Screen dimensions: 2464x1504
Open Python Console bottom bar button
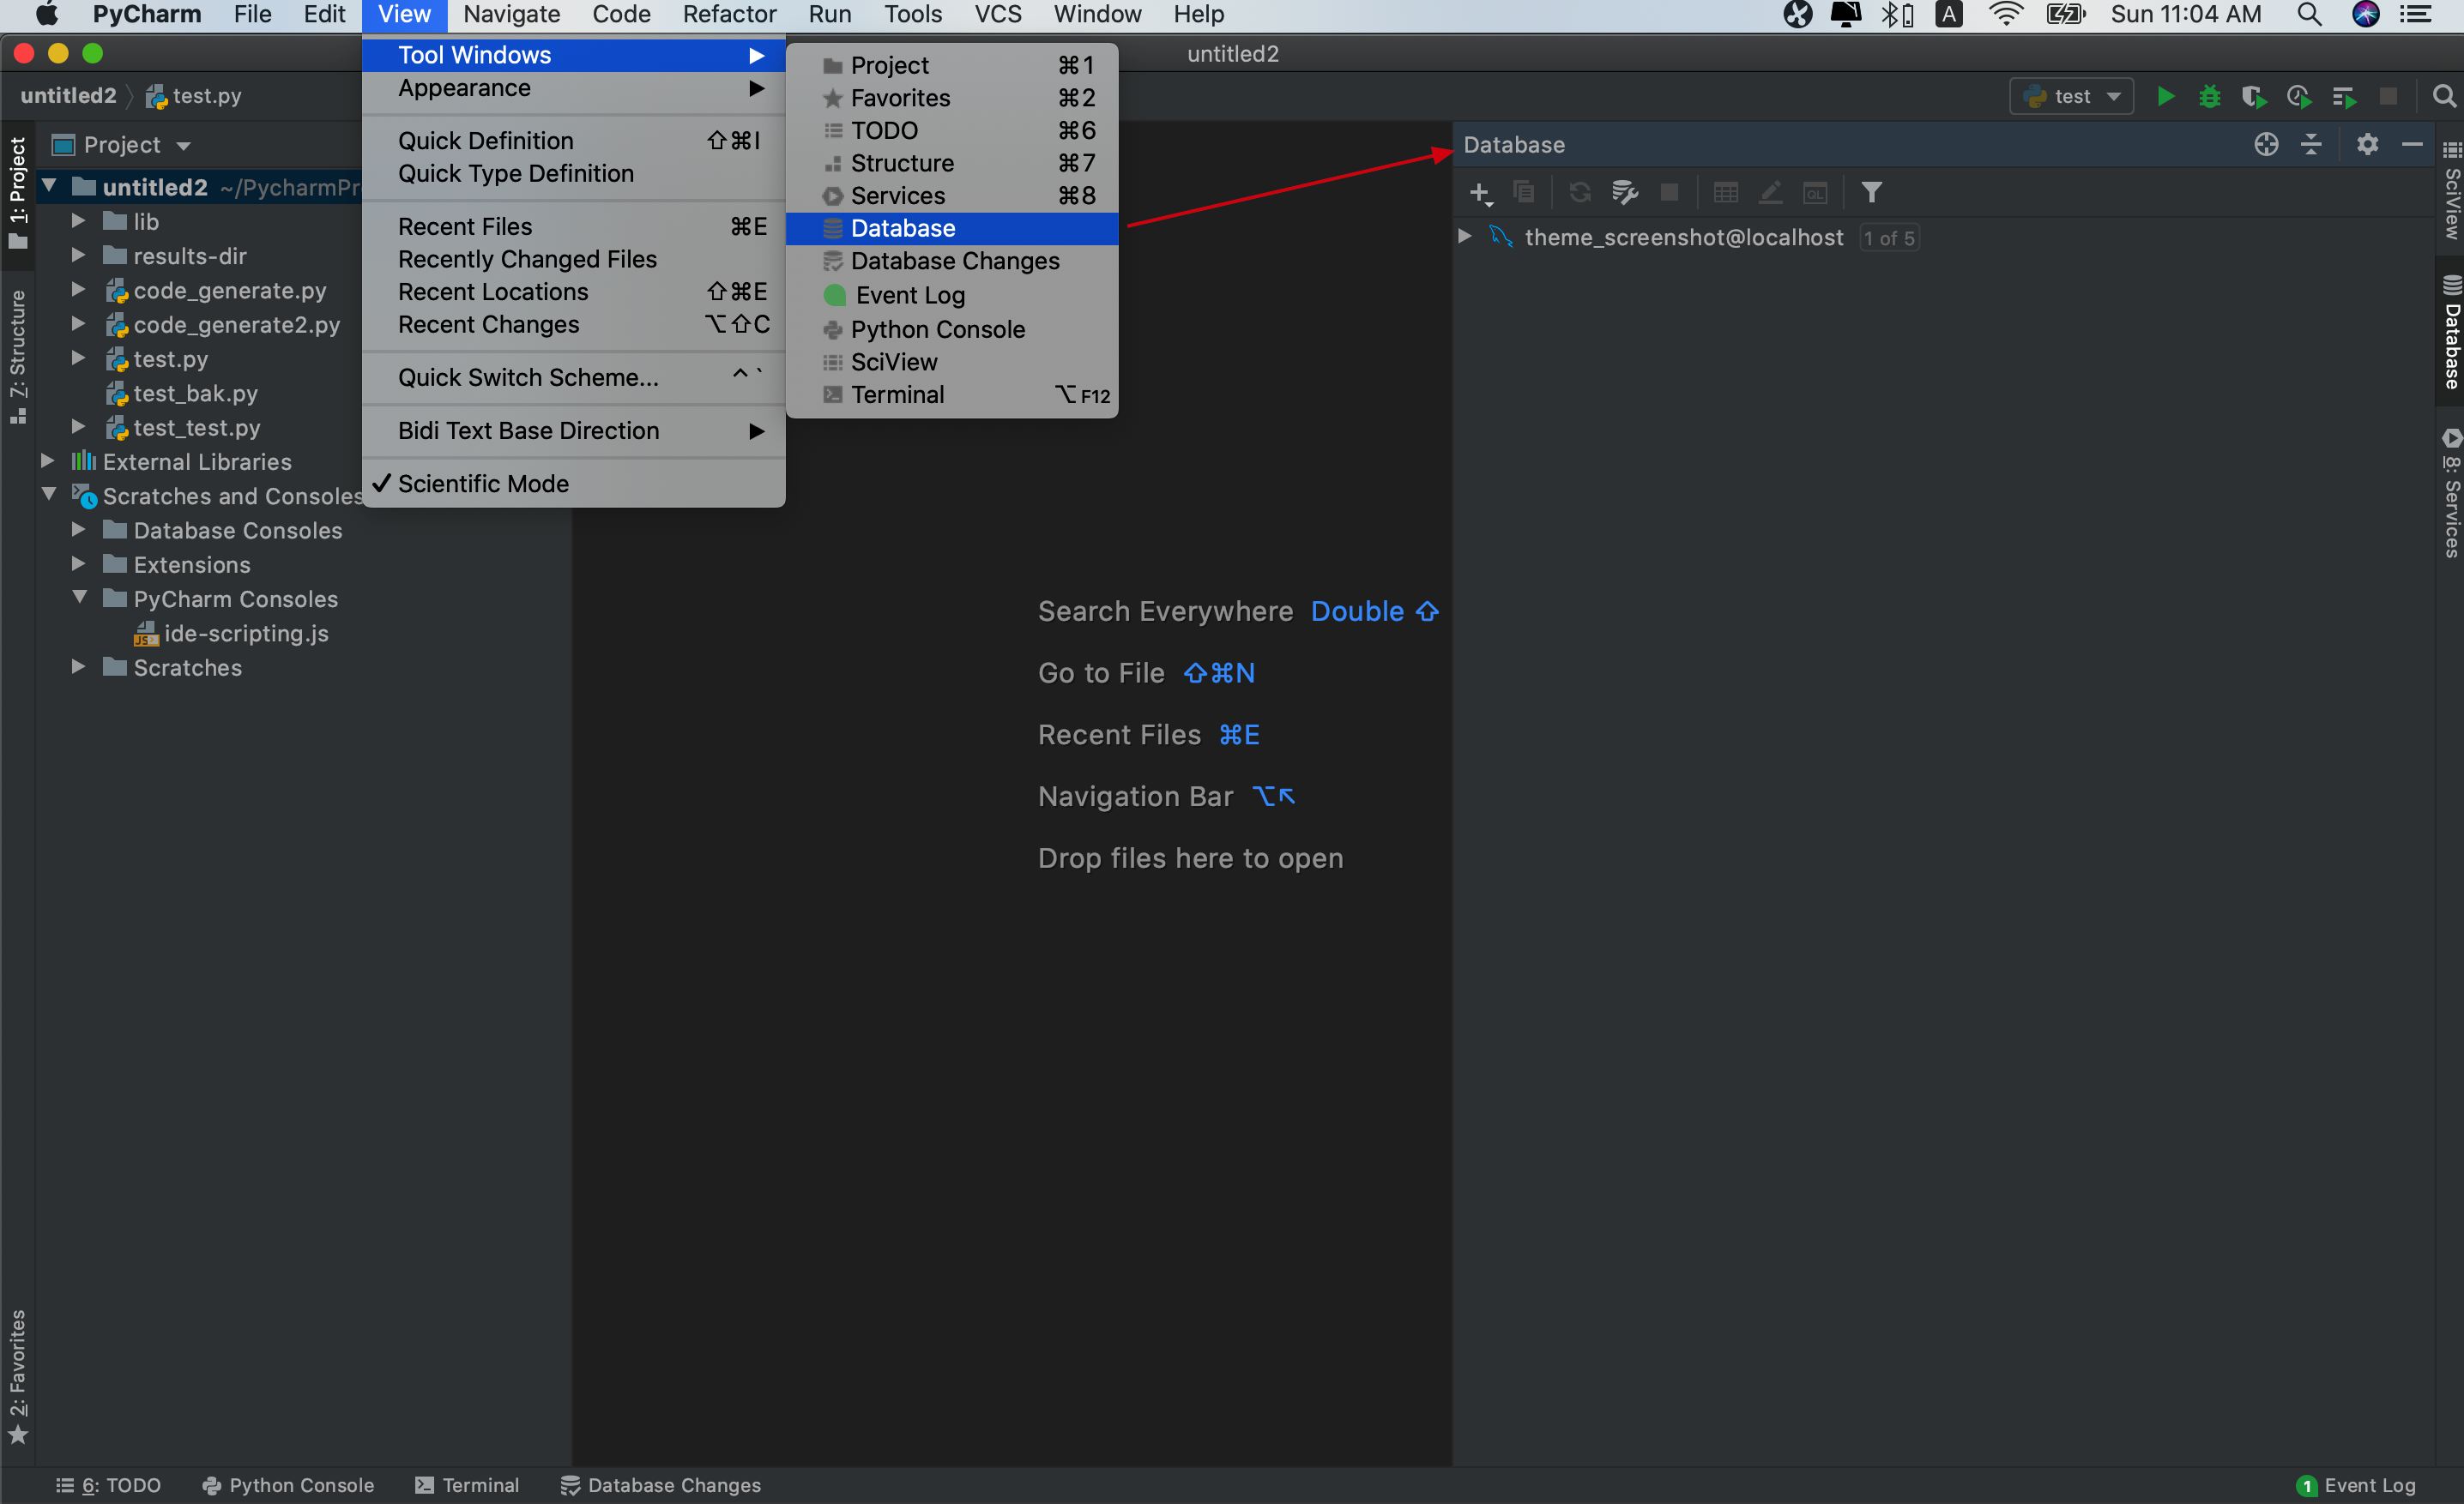tap(288, 1485)
